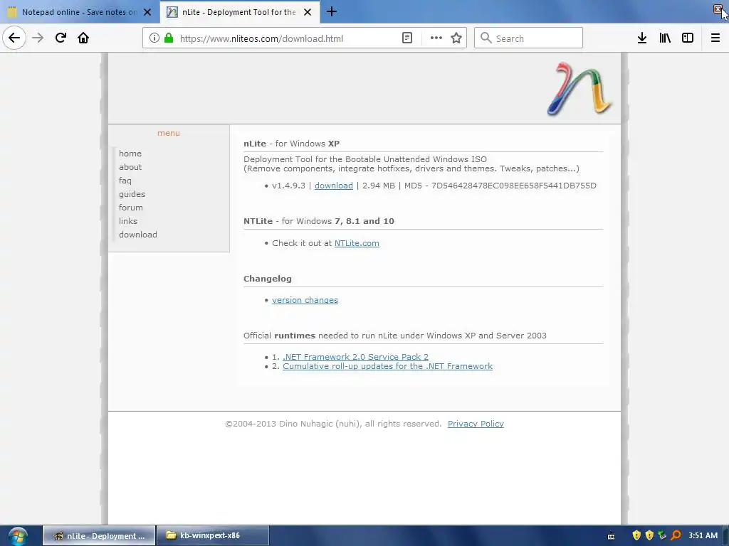Click the 2.94 MB file size text
This screenshot has height=546, width=729.
click(379, 186)
